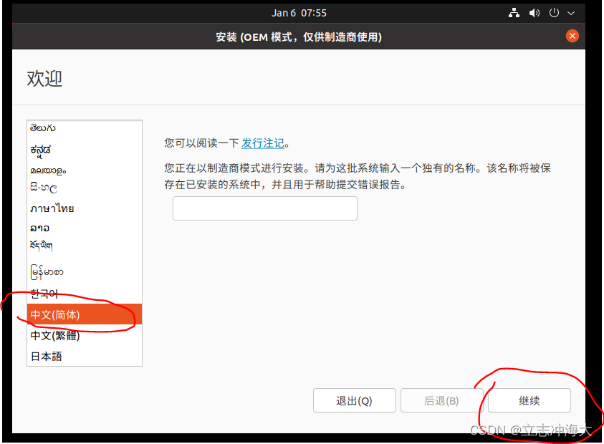Open the 发行注记 release notes link
The height and width of the screenshot is (444, 604).
pyautogui.click(x=263, y=143)
